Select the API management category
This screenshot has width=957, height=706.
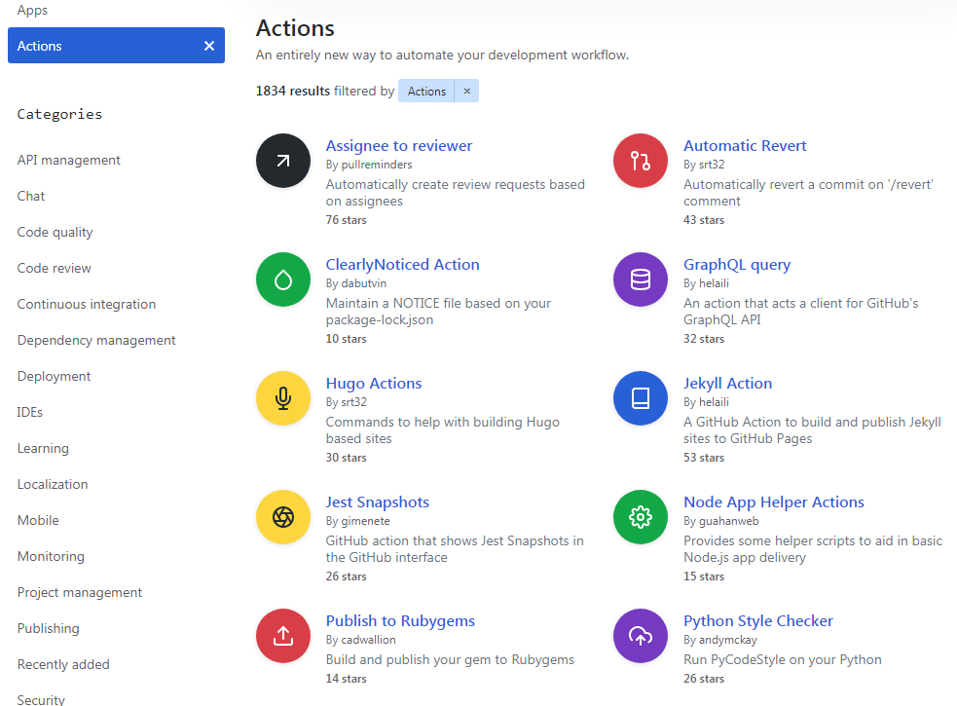(x=69, y=160)
